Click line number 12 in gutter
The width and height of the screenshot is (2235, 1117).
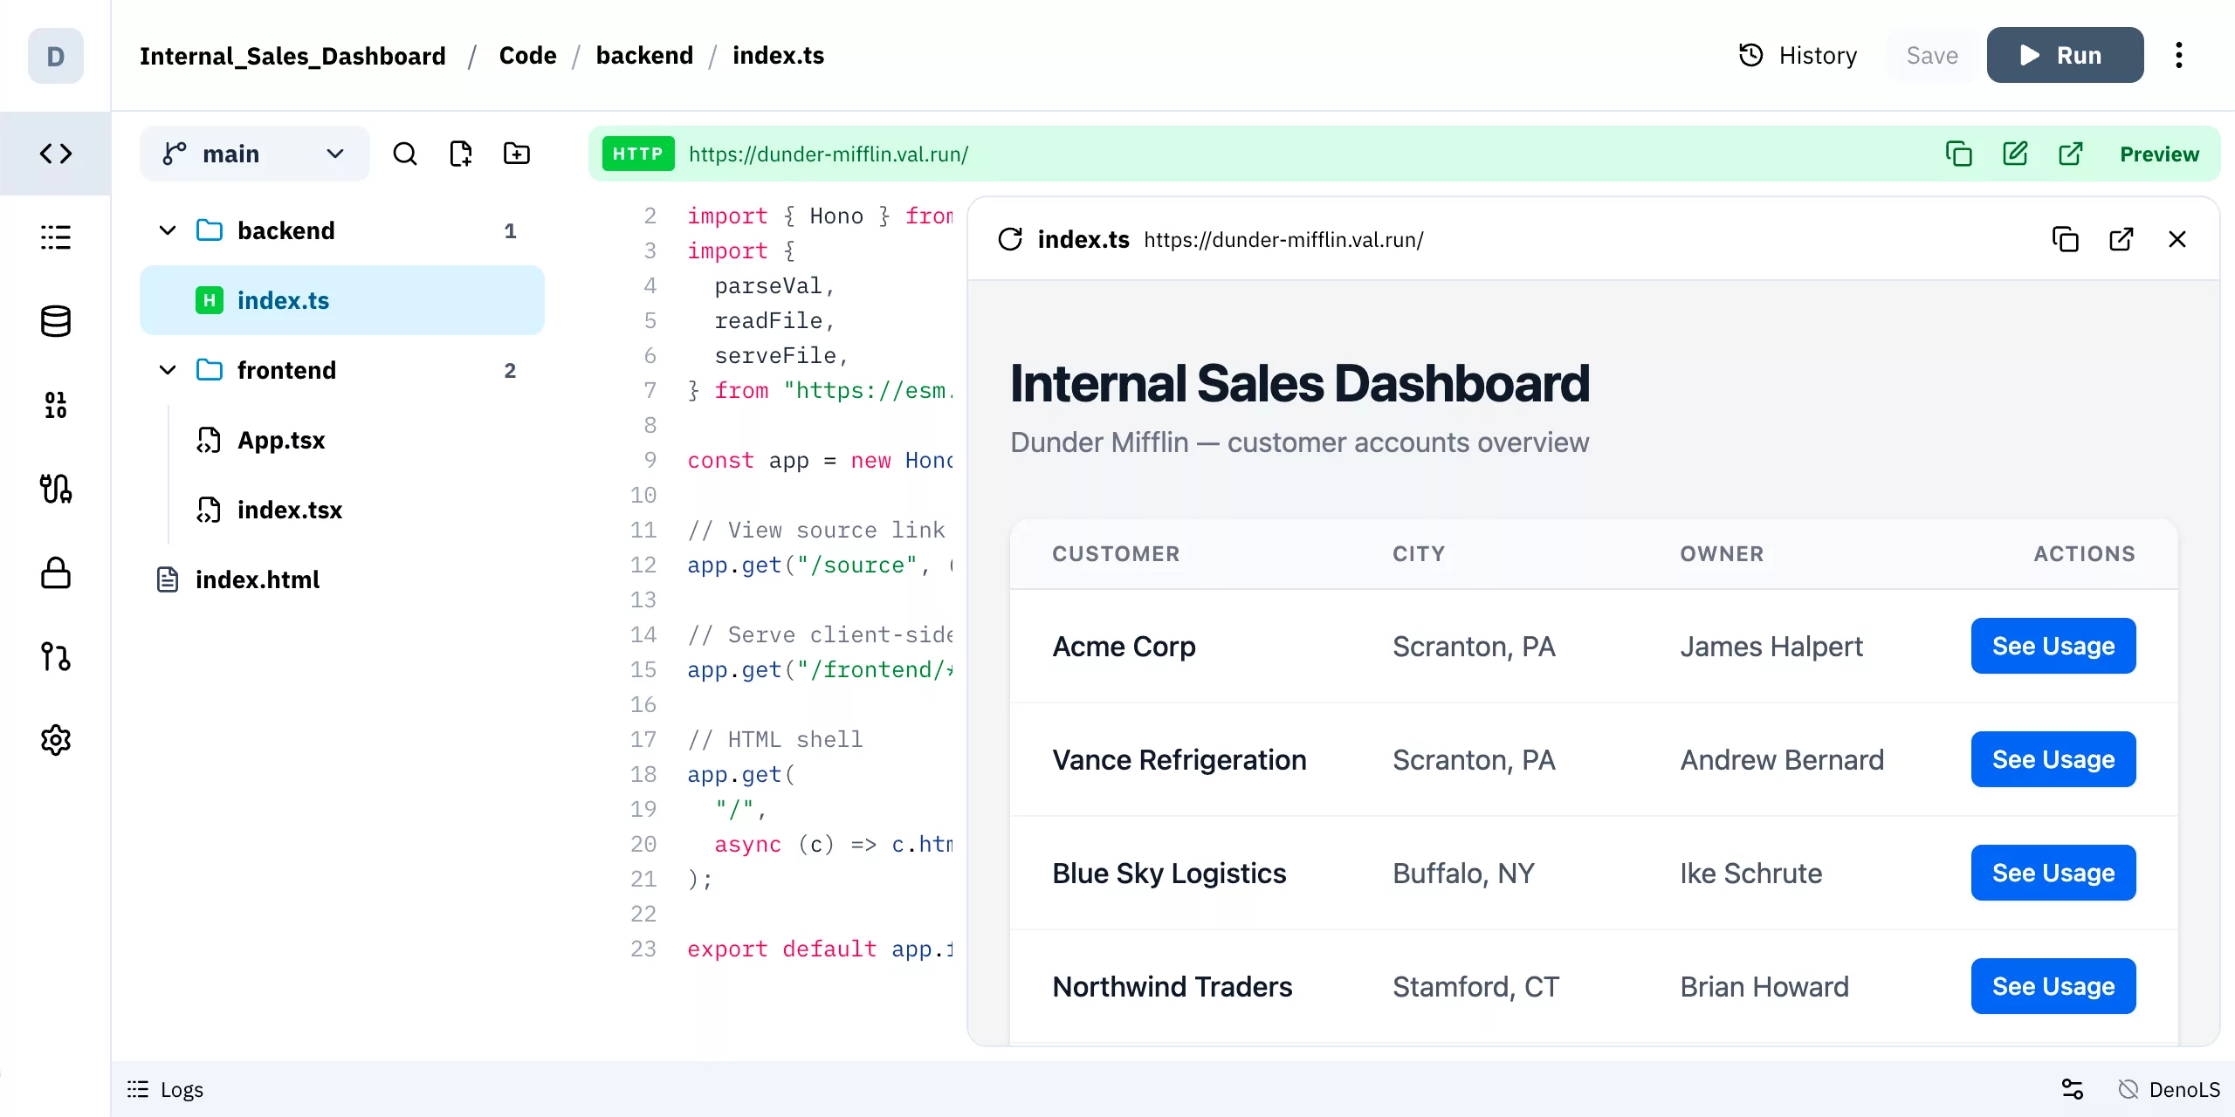point(643,565)
